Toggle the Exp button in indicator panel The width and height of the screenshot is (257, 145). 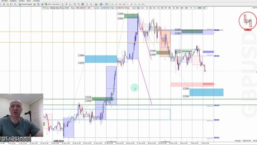point(138,8)
